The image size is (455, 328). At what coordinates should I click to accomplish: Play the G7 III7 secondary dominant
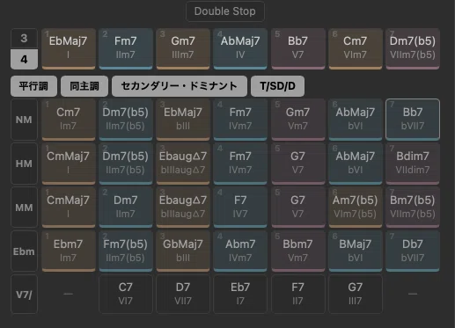click(x=356, y=295)
